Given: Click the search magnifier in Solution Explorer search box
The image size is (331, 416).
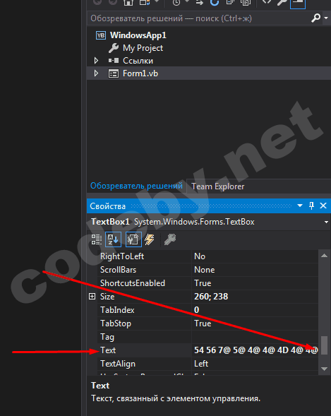Looking at the screenshot, I should (315, 18).
